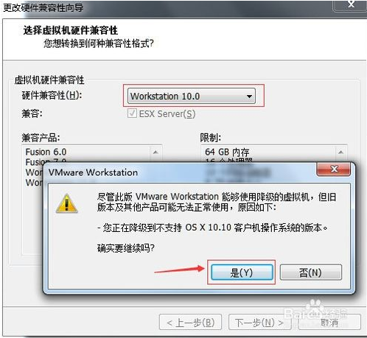Click the up arrow of limitations list scrollbar
367x338 pixels.
(x=340, y=152)
